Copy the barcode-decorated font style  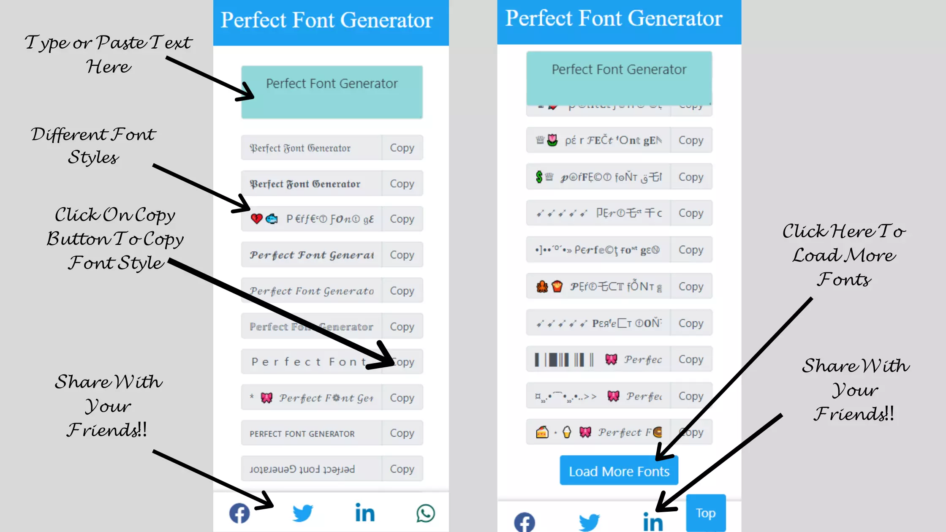coord(690,359)
